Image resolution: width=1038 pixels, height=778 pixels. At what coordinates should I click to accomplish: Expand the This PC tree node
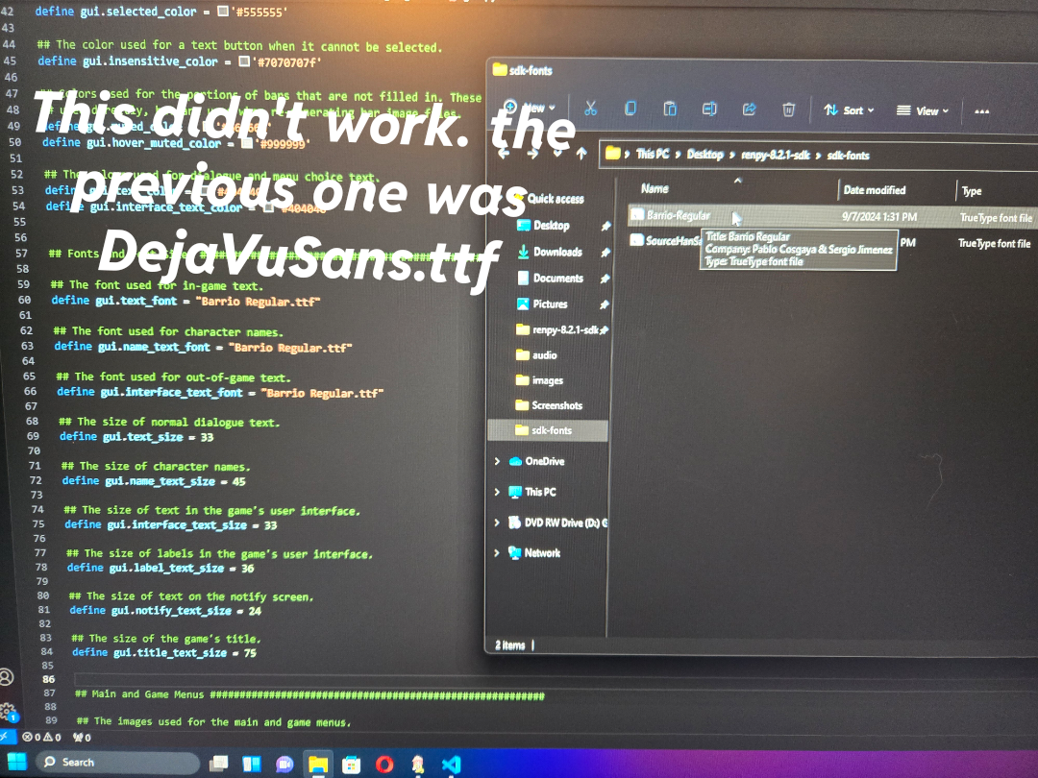pyautogui.click(x=497, y=492)
